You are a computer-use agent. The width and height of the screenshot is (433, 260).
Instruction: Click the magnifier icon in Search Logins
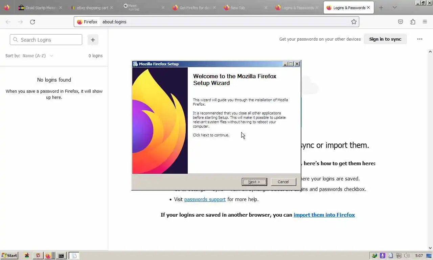tap(15, 40)
